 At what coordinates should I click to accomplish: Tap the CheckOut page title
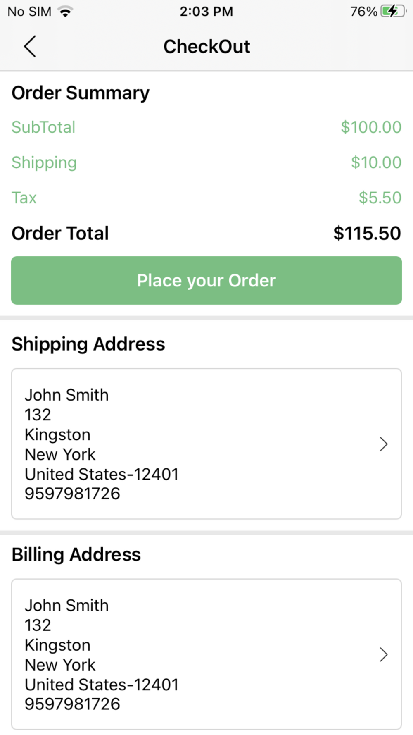[206, 46]
